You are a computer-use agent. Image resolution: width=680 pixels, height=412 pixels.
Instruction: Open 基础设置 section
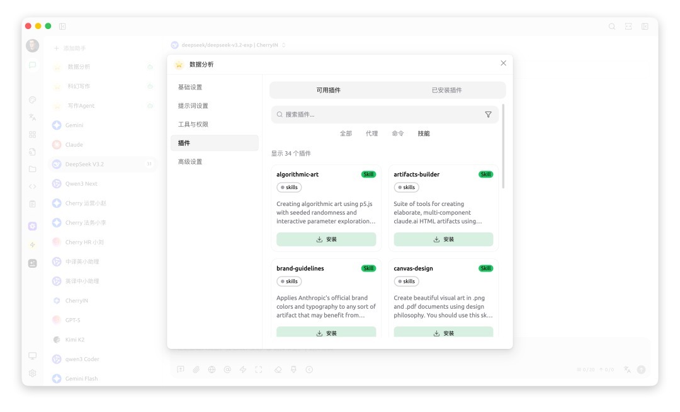coord(215,87)
